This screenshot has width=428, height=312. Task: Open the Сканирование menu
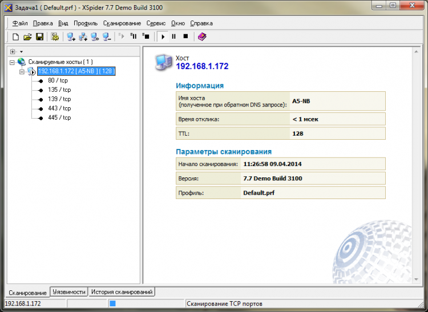pyautogui.click(x=122, y=23)
